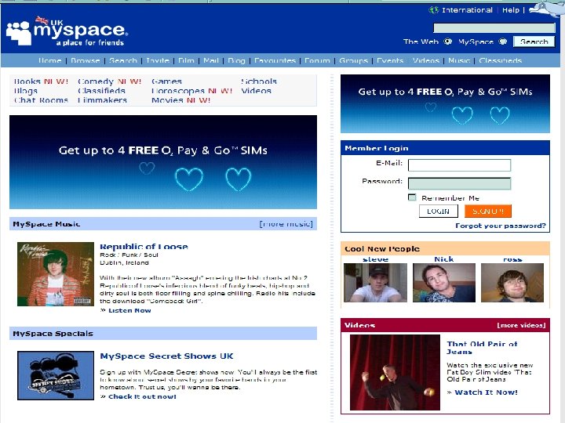Open Videos in navigation bar
The height and width of the screenshot is (423, 565).
pyautogui.click(x=426, y=60)
